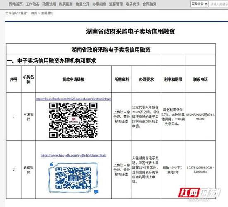Click the 序号 column header

tap(14, 79)
